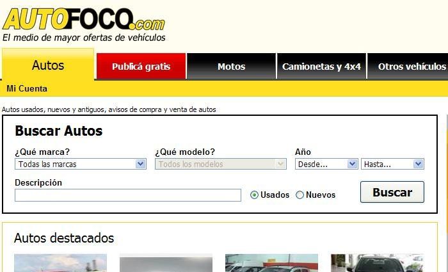Expand the 'Todas las marcas' brand dropdown
This screenshot has height=272, width=448.
[x=81, y=164]
